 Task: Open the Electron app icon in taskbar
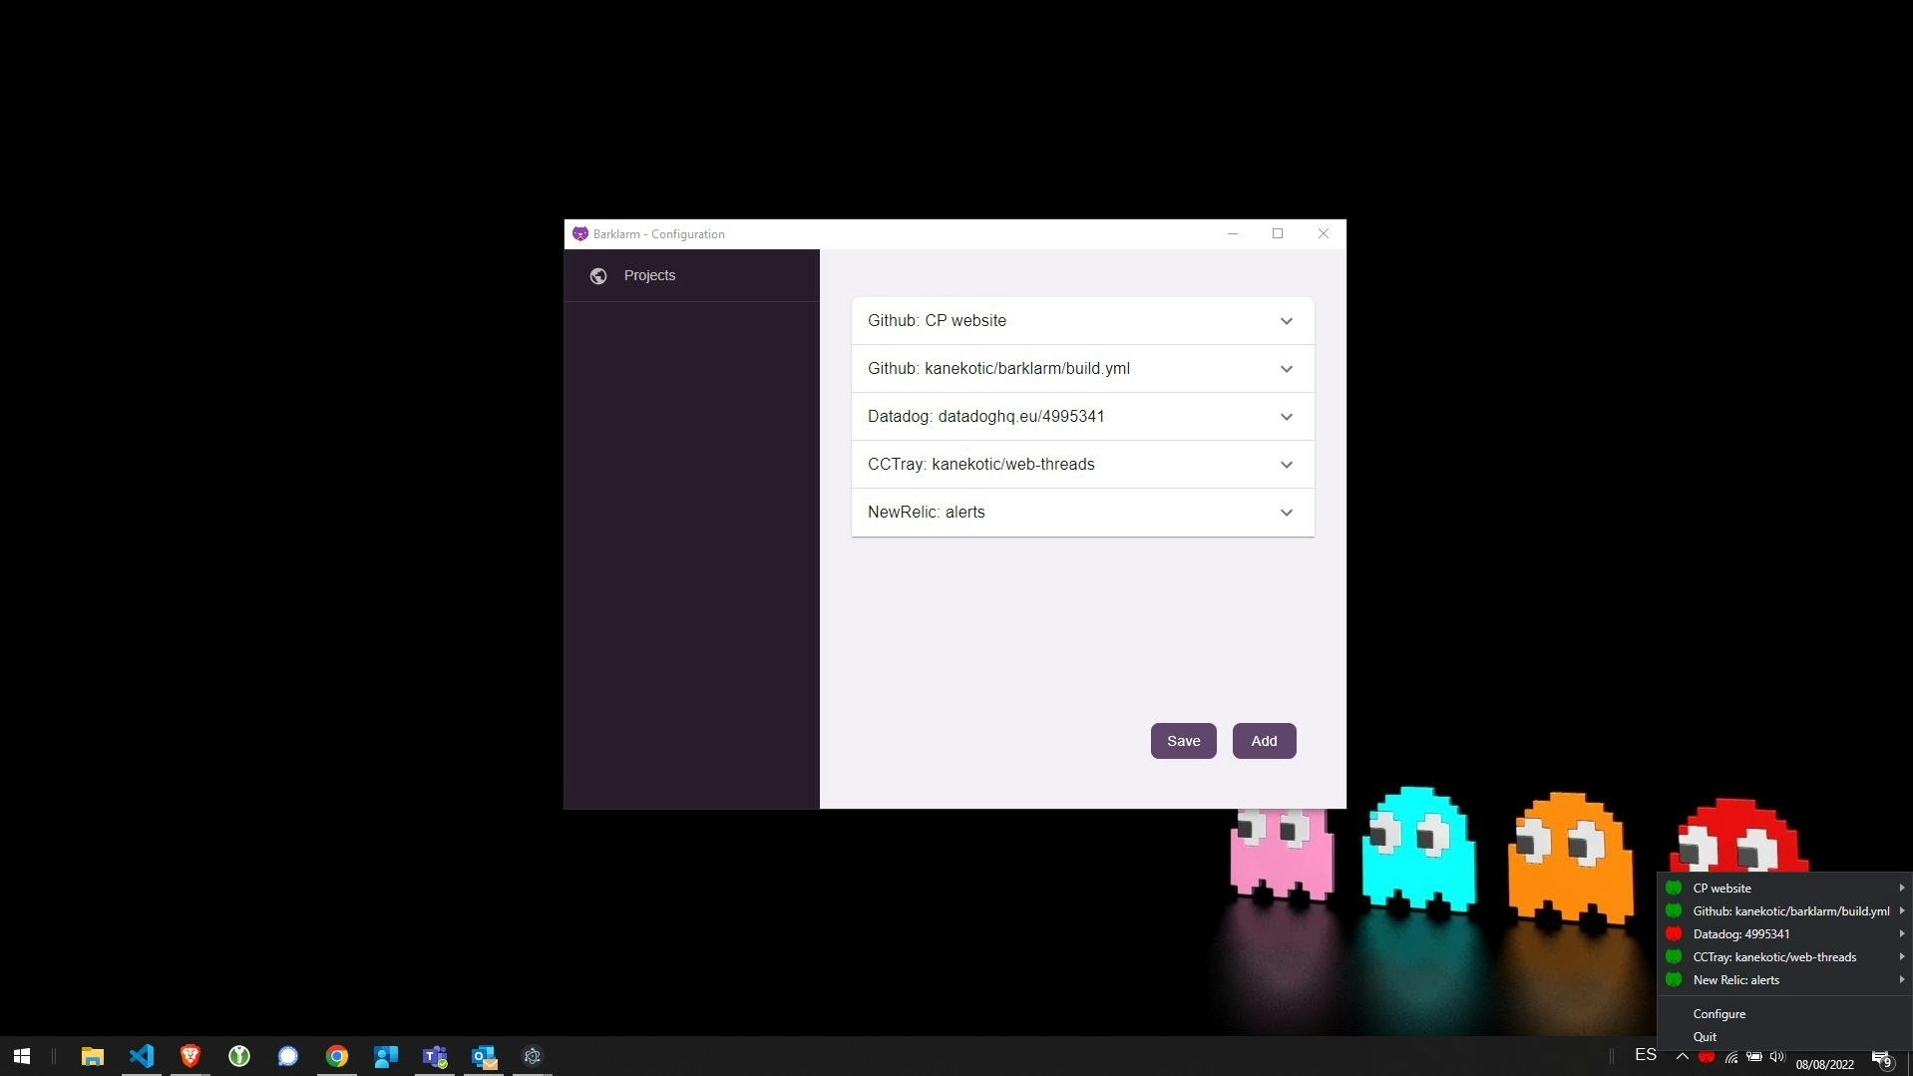pyautogui.click(x=533, y=1056)
